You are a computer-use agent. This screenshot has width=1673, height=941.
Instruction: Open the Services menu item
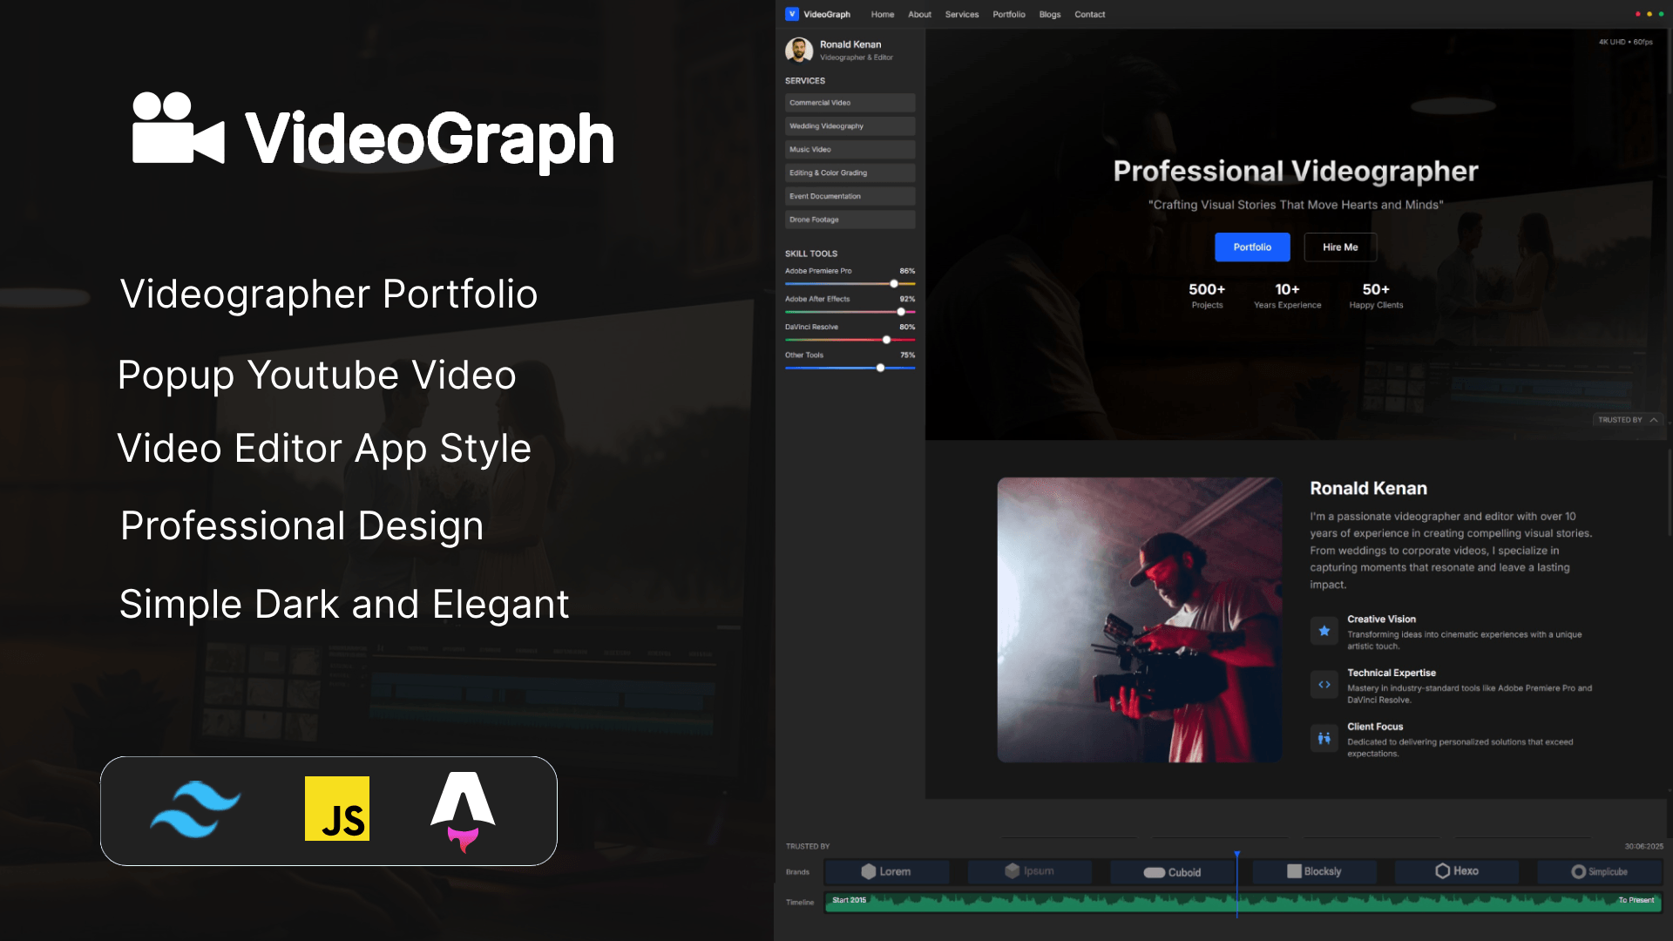(961, 15)
